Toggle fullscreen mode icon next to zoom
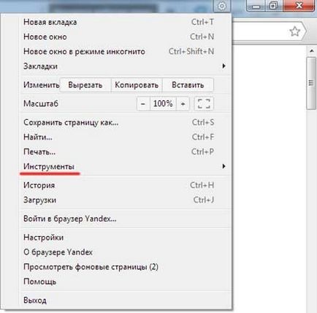 204,104
